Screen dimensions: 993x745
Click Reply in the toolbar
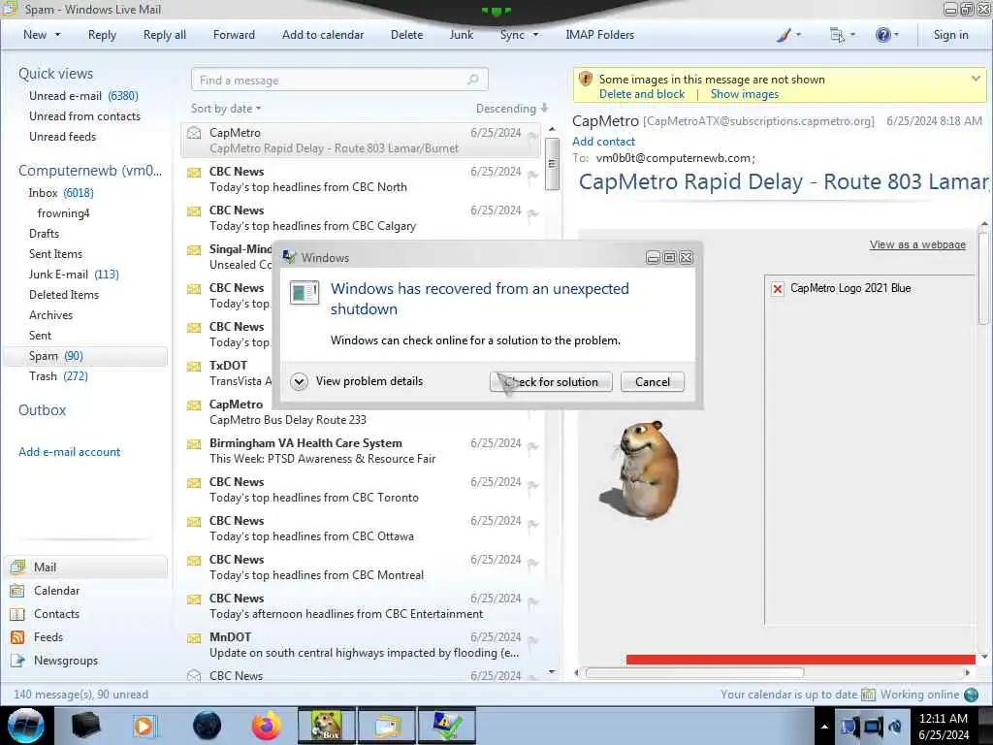coord(102,35)
